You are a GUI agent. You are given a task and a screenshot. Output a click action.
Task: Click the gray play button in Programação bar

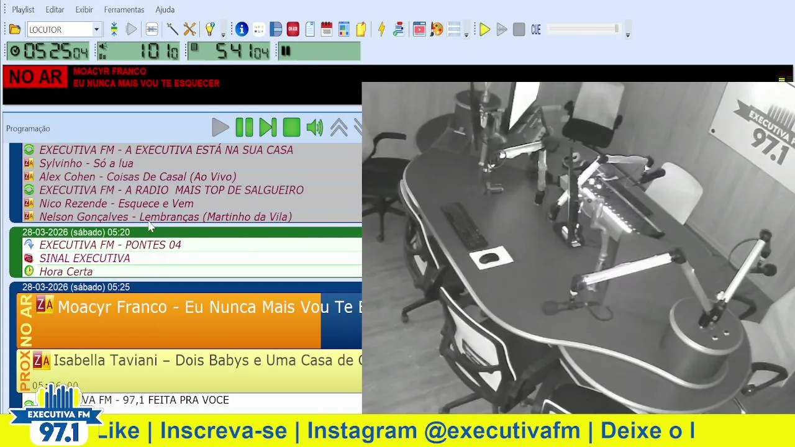pyautogui.click(x=220, y=128)
